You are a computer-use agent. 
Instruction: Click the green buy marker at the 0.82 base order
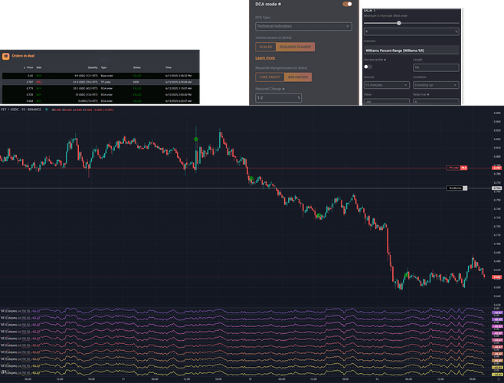196,139
